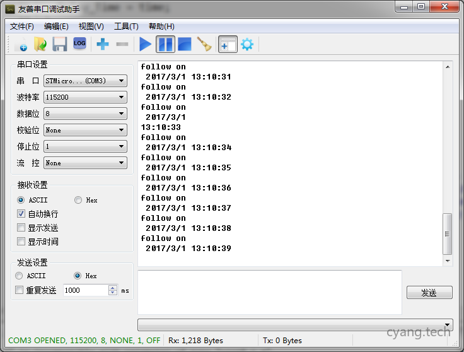Tick the 重复发送 checkbox
The height and width of the screenshot is (352, 464).
click(x=20, y=290)
